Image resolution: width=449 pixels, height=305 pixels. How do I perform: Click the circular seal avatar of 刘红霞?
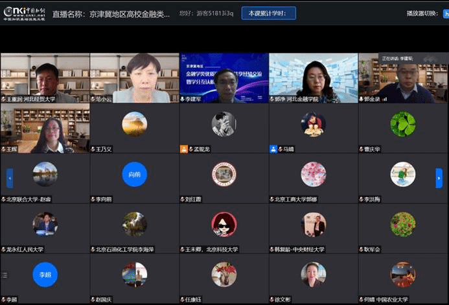point(224,174)
